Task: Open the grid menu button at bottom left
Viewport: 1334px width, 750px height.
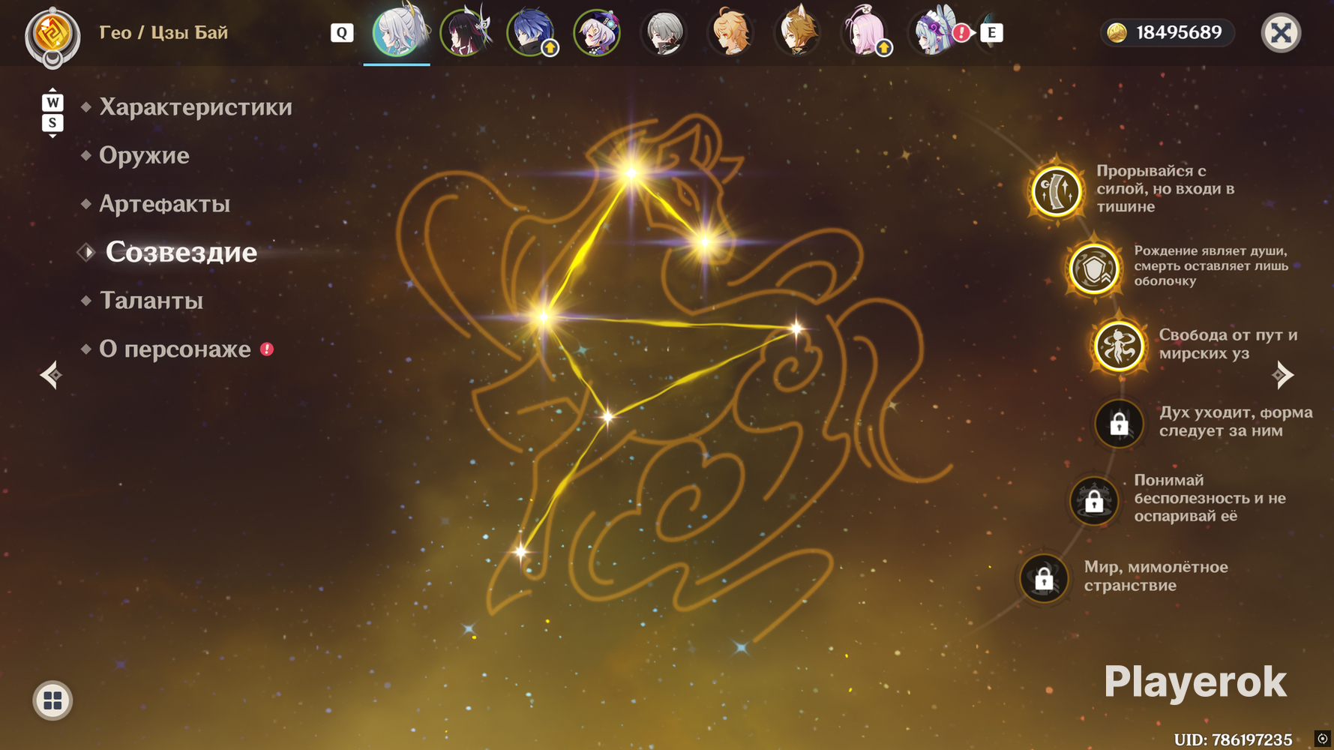Action: (x=52, y=700)
